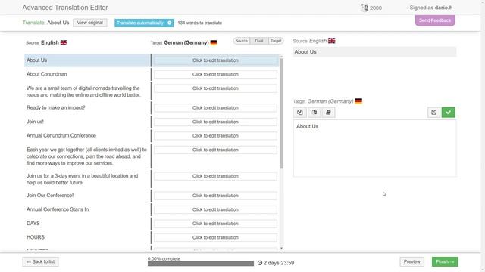The width and height of the screenshot is (485, 272).
Task: Click the UK flag beside Source English heading
Action: coord(64,42)
